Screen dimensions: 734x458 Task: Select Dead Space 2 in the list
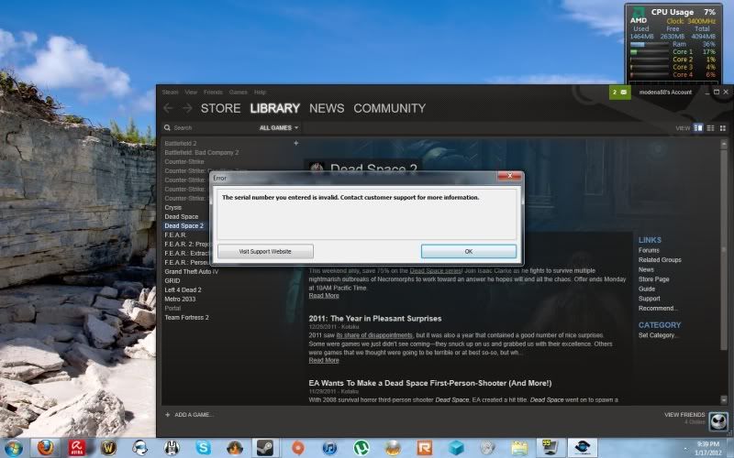(x=184, y=225)
